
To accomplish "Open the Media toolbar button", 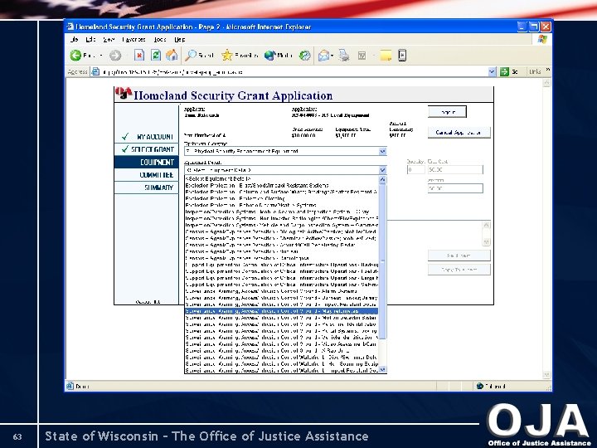I will (279, 56).
